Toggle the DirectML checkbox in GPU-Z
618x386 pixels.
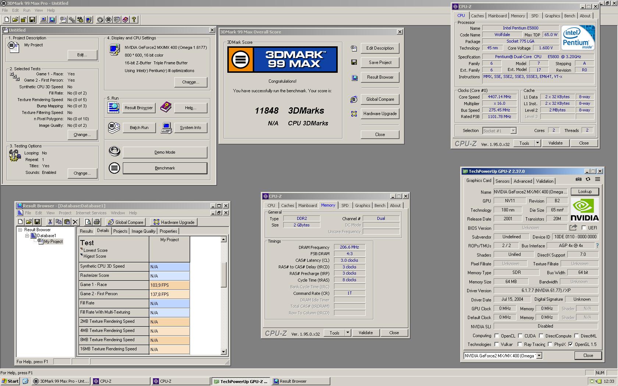[x=577, y=336]
